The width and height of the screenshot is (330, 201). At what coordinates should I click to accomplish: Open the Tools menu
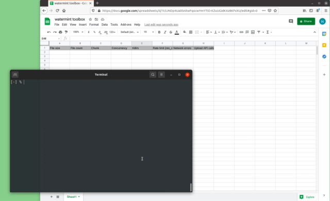coord(114,25)
